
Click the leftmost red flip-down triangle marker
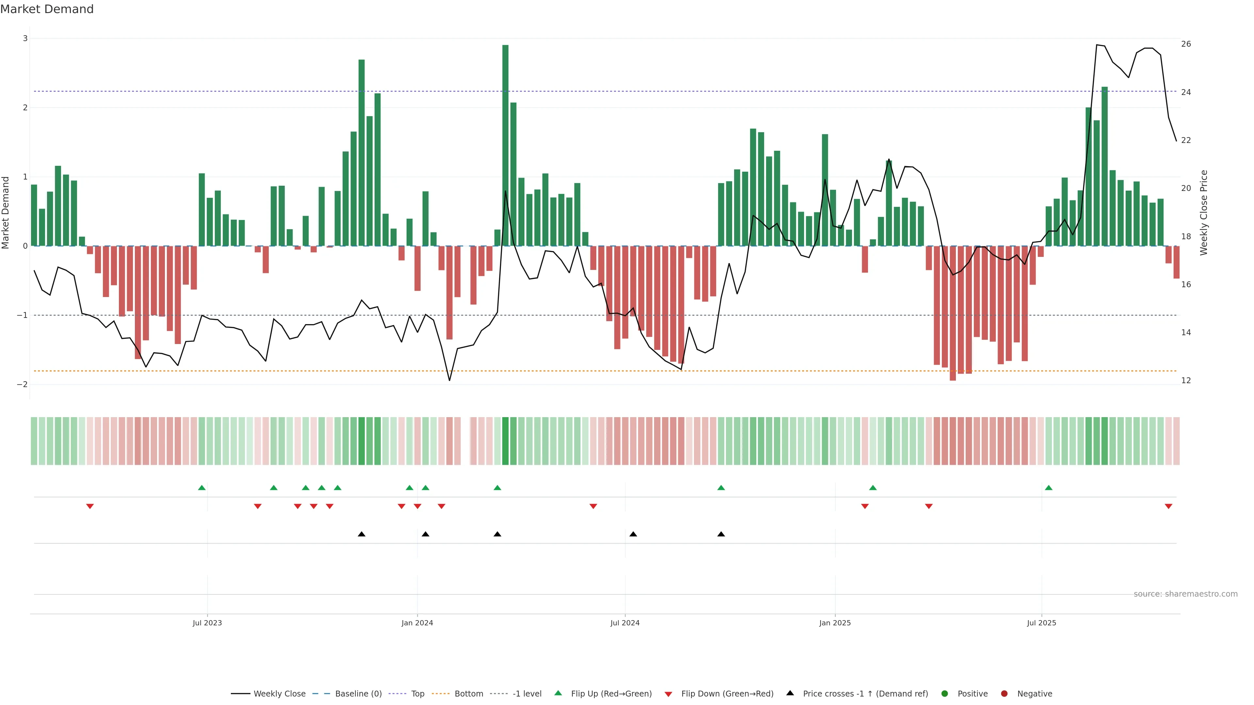click(89, 507)
